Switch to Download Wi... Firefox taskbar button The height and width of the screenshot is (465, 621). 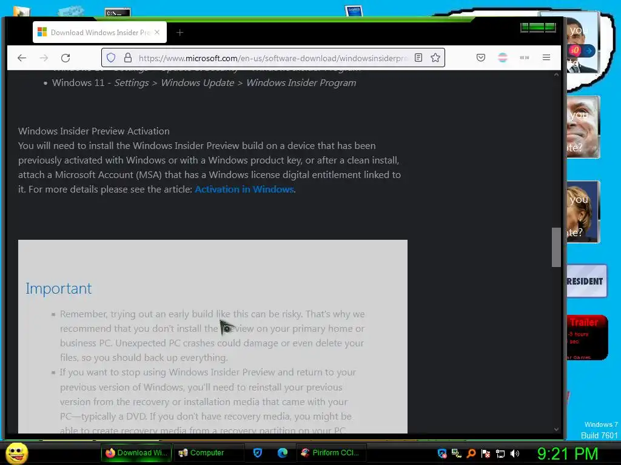pyautogui.click(x=136, y=453)
